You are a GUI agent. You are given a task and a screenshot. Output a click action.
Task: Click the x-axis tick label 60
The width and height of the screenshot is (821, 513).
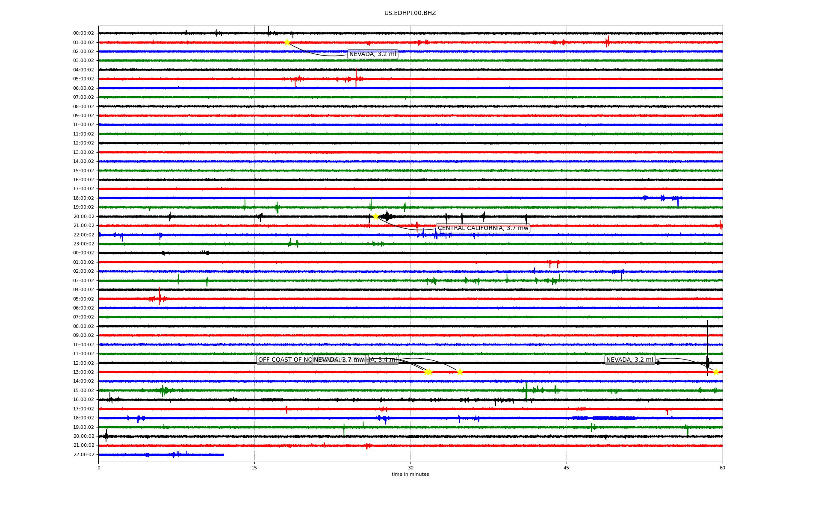(722, 468)
